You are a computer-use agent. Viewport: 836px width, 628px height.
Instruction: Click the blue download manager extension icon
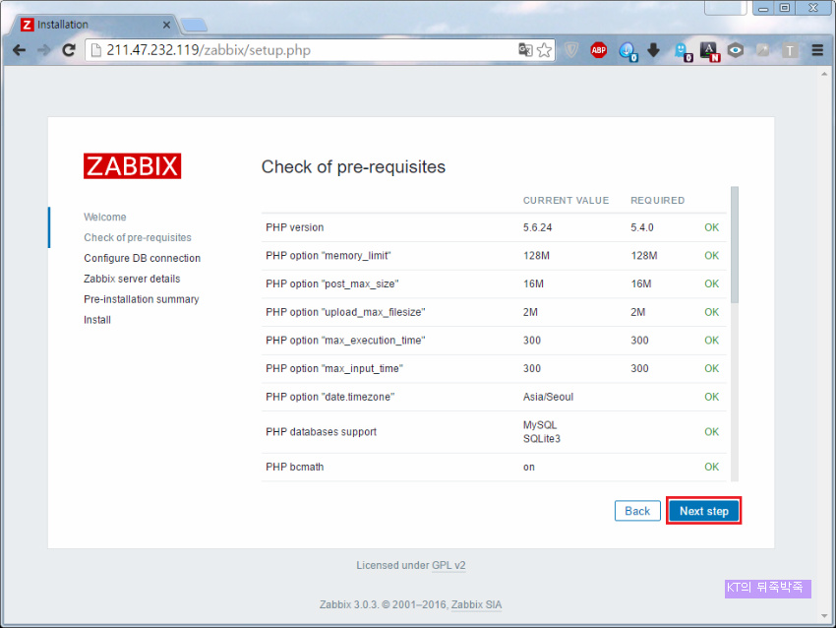coord(627,51)
